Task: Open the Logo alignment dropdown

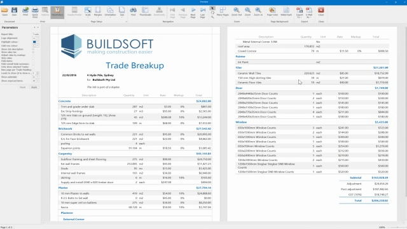Action: coord(38,38)
